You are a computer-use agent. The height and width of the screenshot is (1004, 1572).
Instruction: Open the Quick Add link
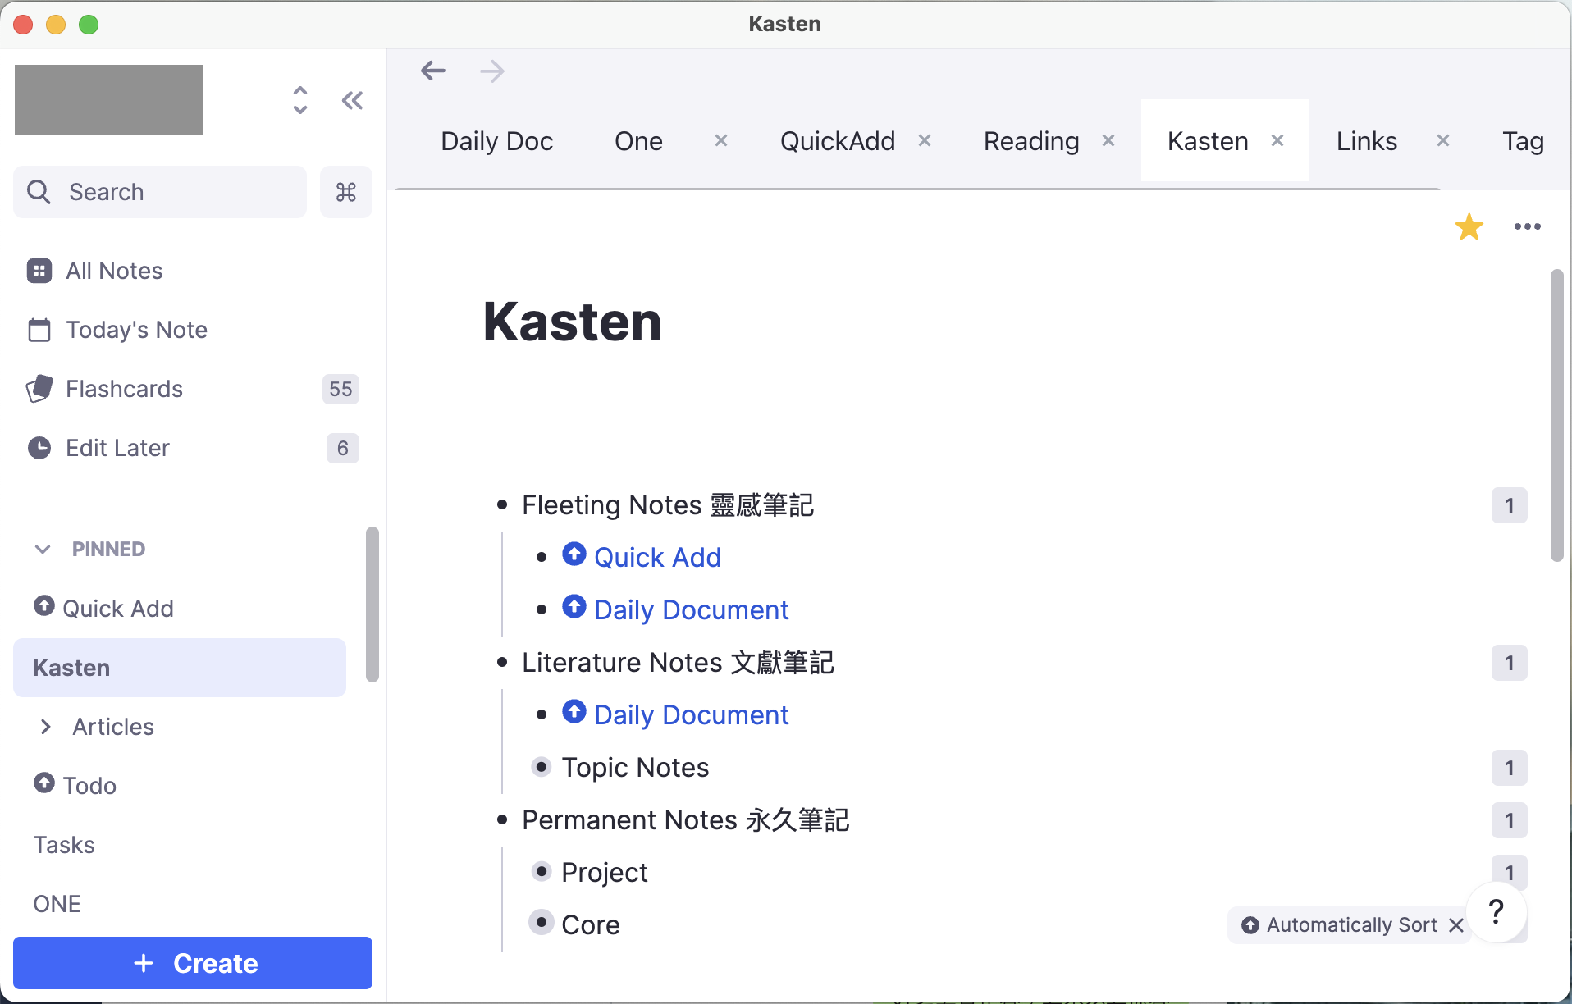pos(657,557)
